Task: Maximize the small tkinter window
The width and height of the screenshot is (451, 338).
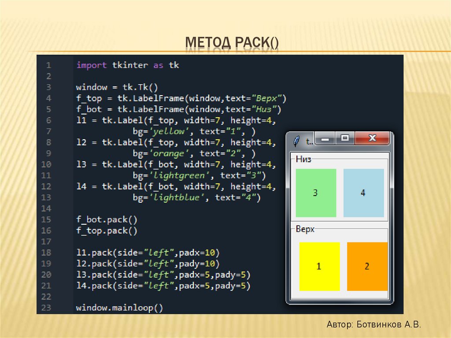Action: [x=345, y=138]
